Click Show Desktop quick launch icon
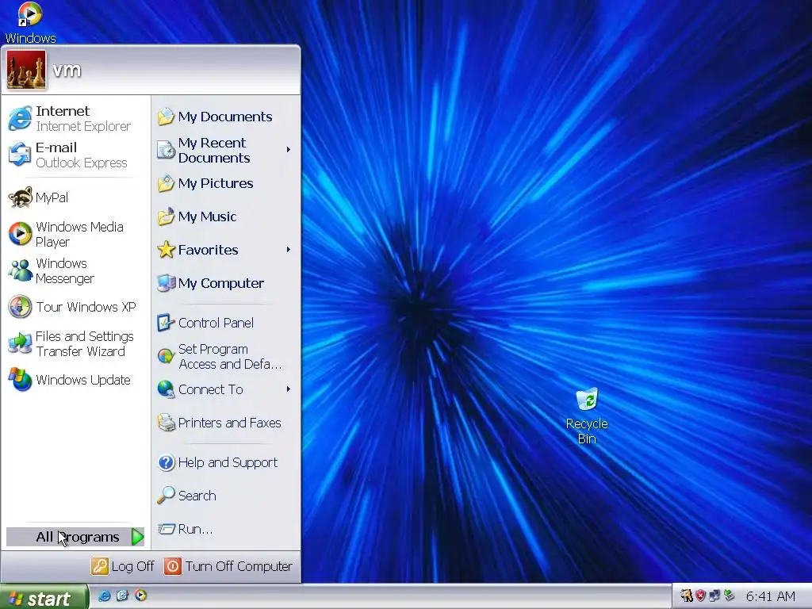Image resolution: width=812 pixels, height=609 pixels. [x=122, y=596]
